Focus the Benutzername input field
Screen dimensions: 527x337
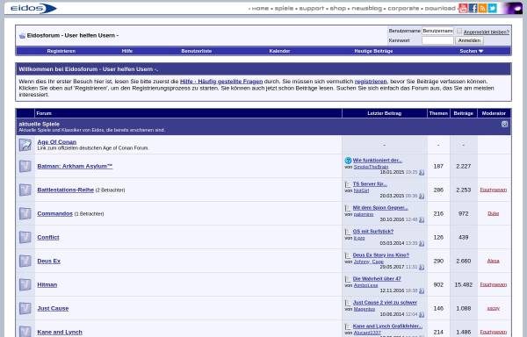tap(437, 31)
